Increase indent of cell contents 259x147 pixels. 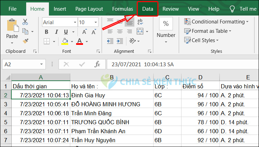[120, 41]
